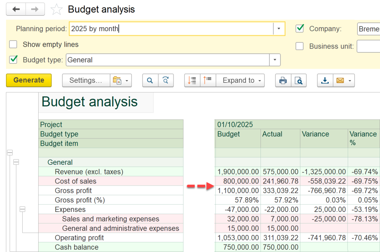
Task: Collapse the Expenses group in the tree
Action: (23, 209)
